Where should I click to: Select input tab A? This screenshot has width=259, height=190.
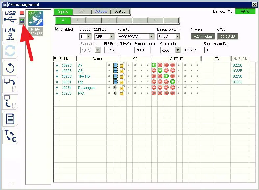tap(63, 21)
